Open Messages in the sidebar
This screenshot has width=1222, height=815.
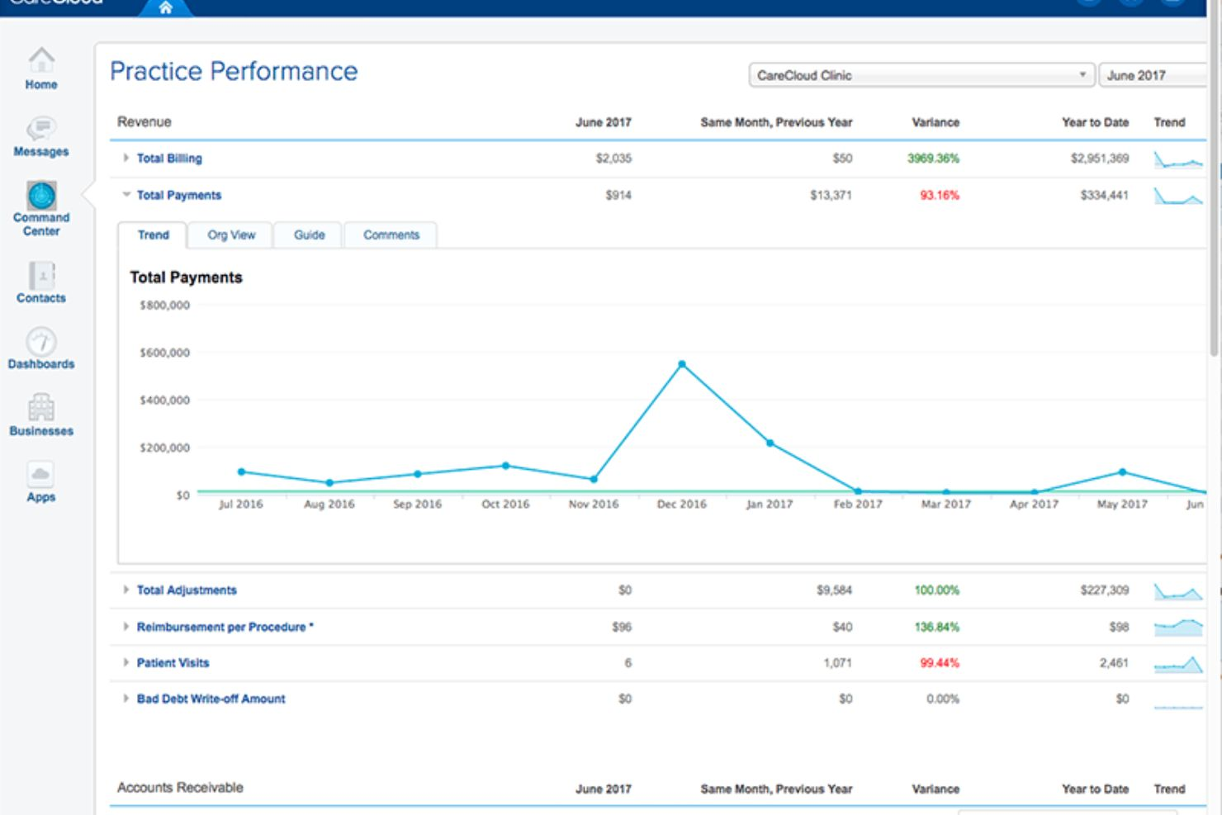41,128
